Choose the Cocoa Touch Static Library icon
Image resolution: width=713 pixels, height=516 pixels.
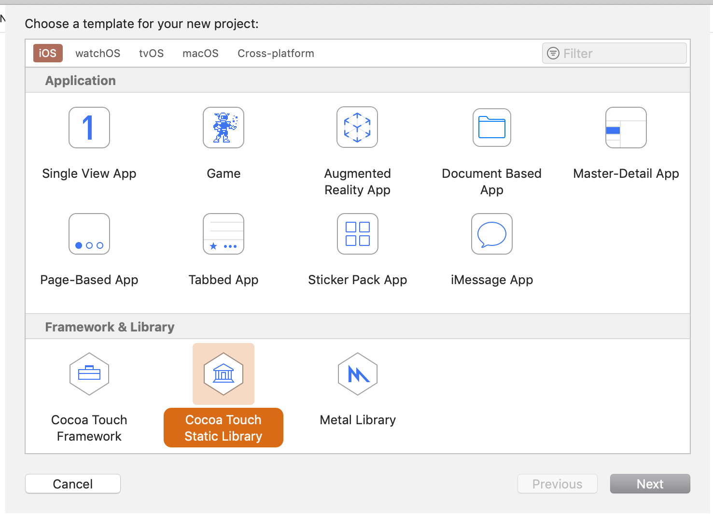click(x=223, y=374)
